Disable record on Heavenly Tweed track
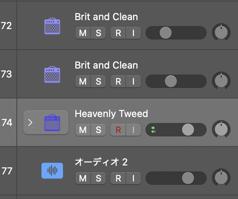This screenshot has width=238, height=199. coord(118,130)
